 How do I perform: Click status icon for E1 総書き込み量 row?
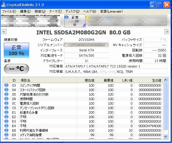[6, 112]
